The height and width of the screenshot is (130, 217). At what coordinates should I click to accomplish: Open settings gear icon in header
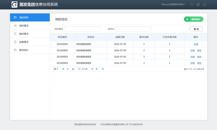click(198, 4)
